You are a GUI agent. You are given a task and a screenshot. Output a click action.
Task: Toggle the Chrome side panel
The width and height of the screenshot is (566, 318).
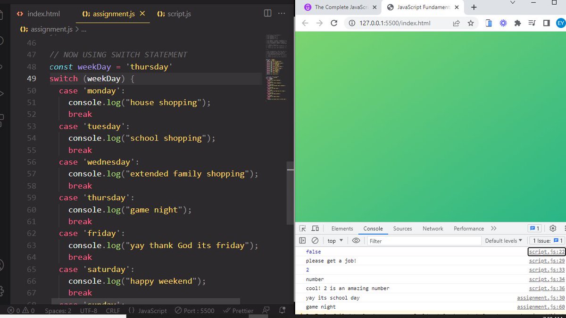(547, 23)
